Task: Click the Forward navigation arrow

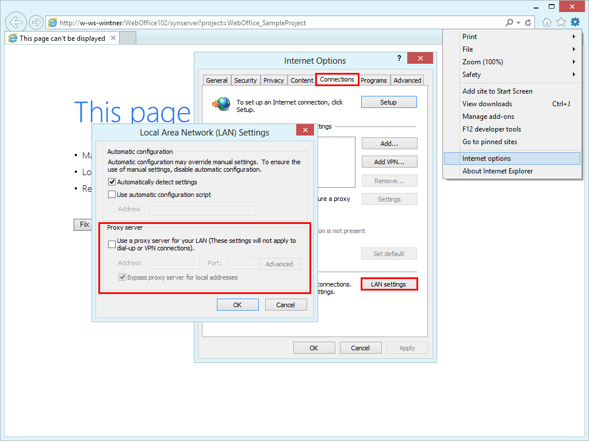Action: tap(36, 22)
